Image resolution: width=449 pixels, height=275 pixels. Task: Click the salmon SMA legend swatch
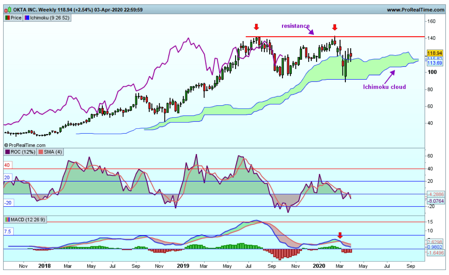(x=41, y=152)
